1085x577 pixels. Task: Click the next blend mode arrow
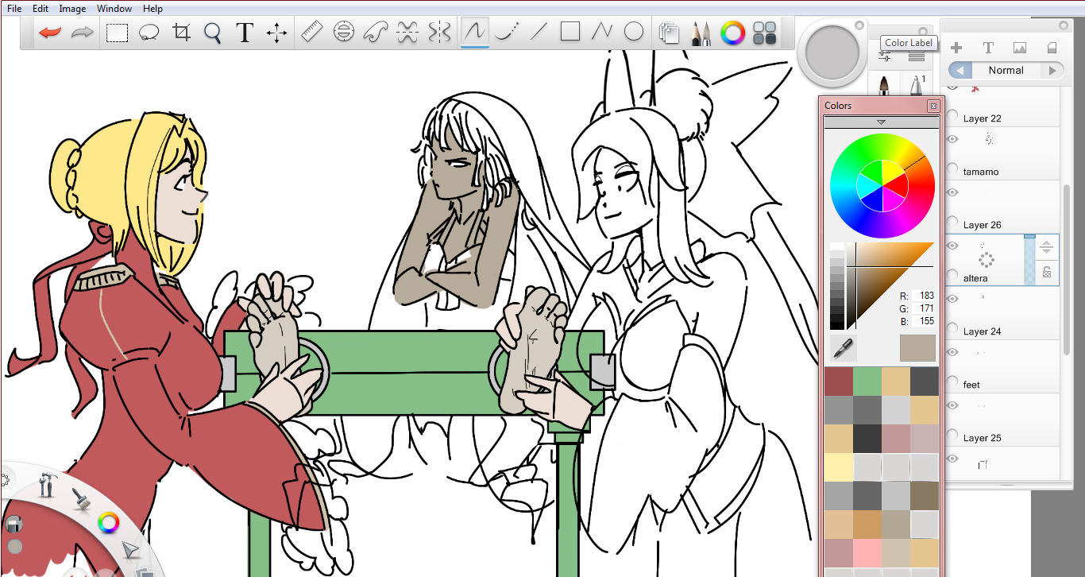(x=1053, y=70)
